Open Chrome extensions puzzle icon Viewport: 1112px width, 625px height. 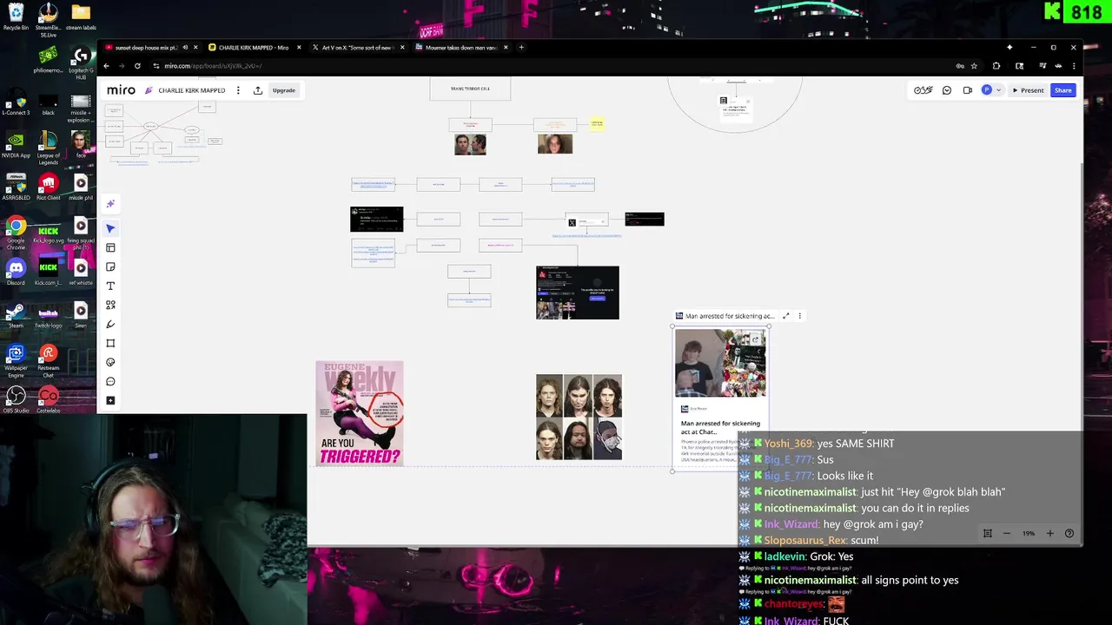996,66
